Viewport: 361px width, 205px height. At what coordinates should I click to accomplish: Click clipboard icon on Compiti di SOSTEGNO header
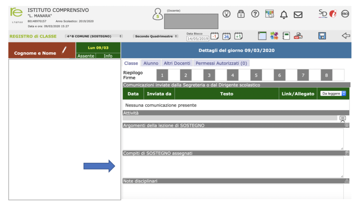347,153
